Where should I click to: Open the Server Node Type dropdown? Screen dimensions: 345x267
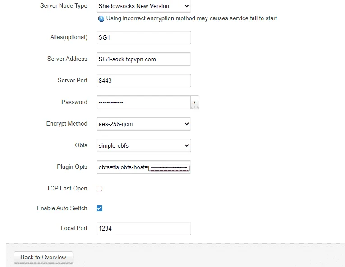tap(144, 6)
